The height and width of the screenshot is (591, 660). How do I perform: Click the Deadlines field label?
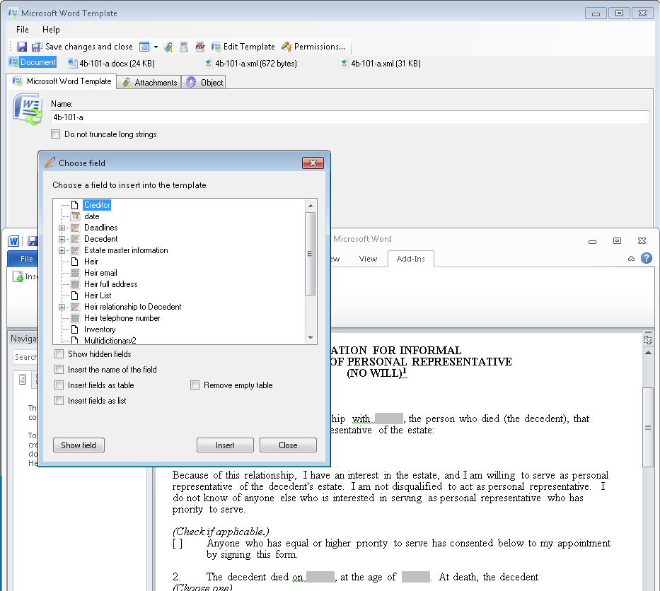click(101, 228)
